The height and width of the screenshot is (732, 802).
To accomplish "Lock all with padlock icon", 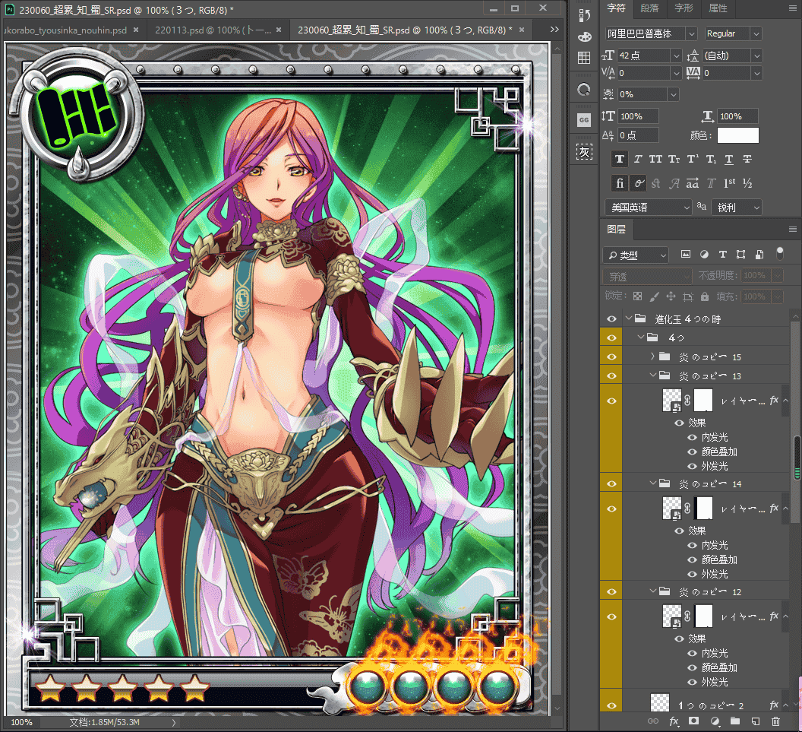I will tap(705, 296).
